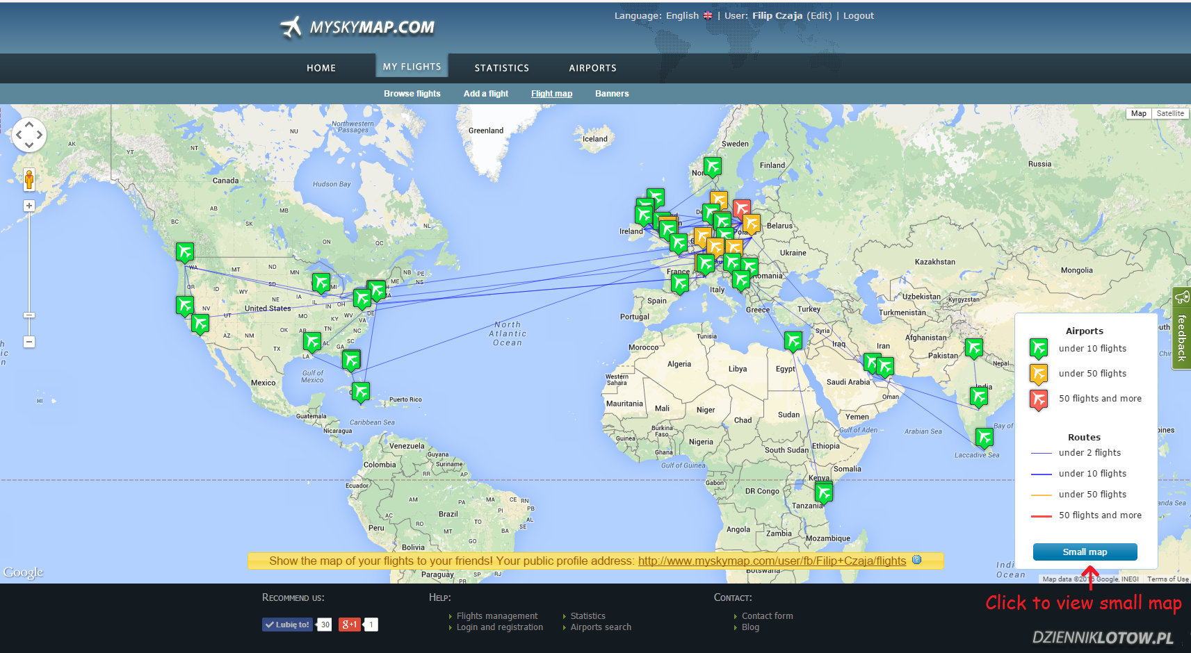Open the Banners page

[x=612, y=94]
